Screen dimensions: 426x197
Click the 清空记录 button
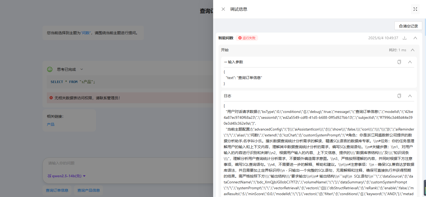pos(408,26)
